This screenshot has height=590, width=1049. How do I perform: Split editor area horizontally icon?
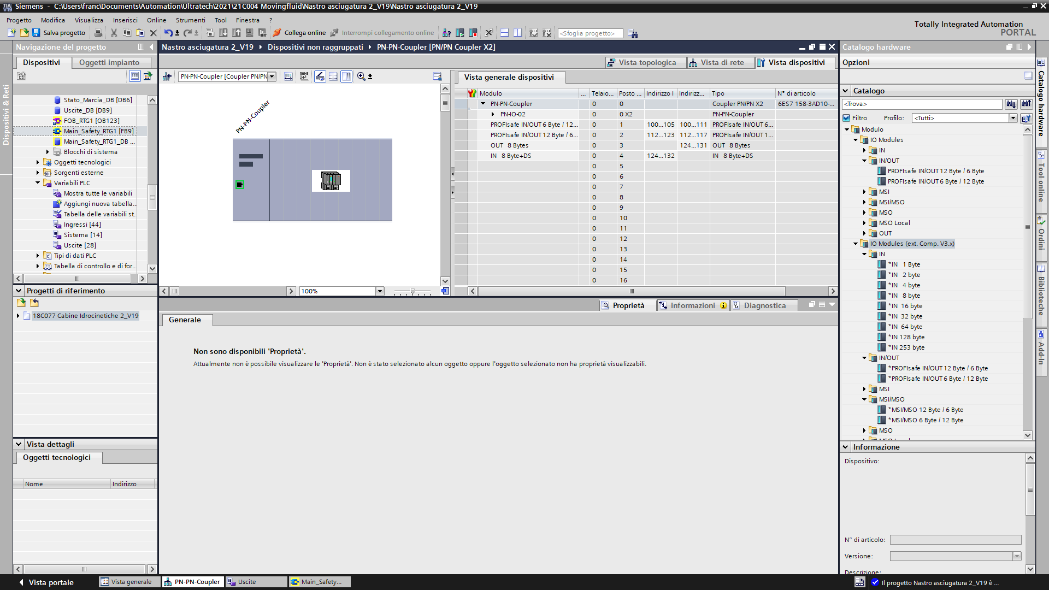[504, 33]
